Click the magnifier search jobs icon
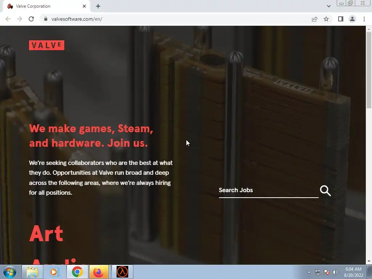This screenshot has height=279, width=372. (325, 190)
